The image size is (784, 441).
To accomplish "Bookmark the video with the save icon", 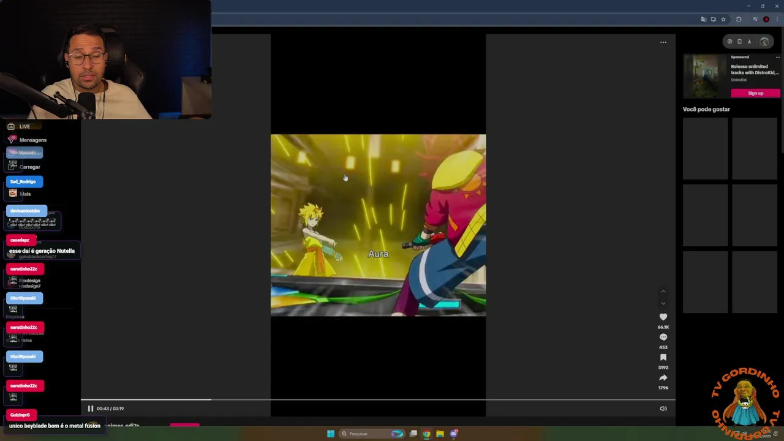I will tap(663, 357).
